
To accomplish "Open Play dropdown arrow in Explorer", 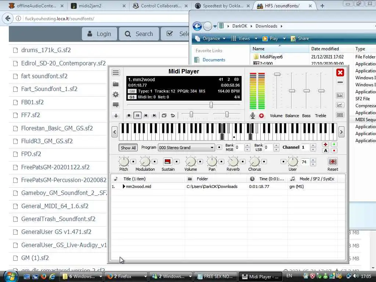I will point(284,39).
